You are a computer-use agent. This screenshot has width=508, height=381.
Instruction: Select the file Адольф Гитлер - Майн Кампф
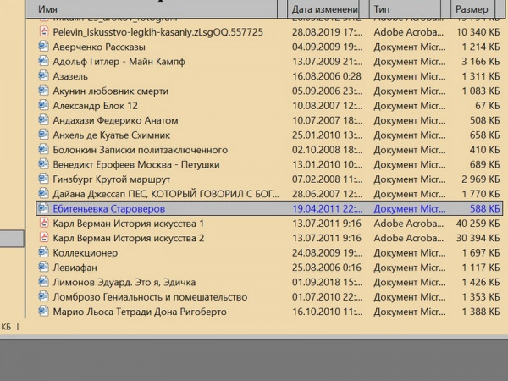tap(119, 62)
